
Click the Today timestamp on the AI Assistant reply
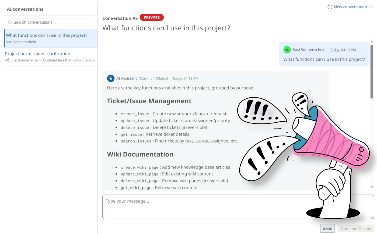tap(185, 79)
